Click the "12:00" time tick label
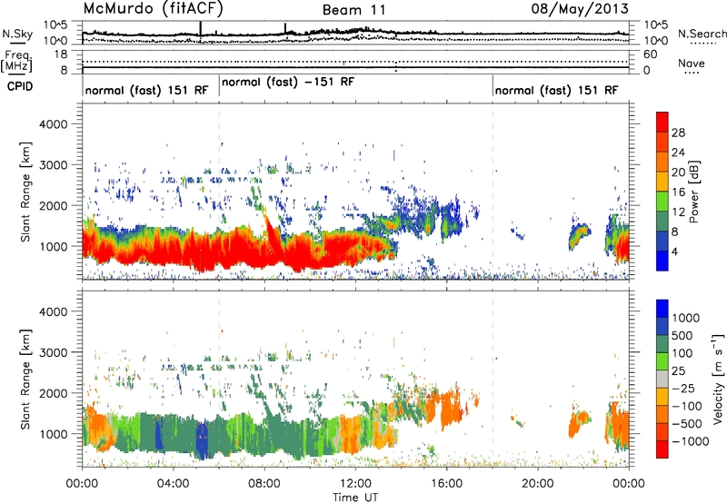Image resolution: width=727 pixels, height=503 pixels. pos(355,484)
